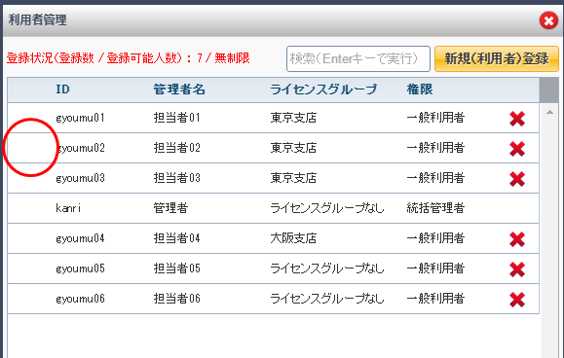The height and width of the screenshot is (358, 564).
Task: Click the scrollbar up arrow
Action: tap(549, 113)
